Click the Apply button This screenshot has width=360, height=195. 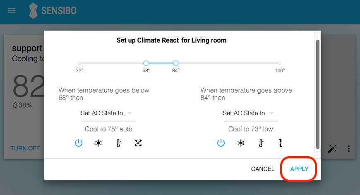coord(299,169)
